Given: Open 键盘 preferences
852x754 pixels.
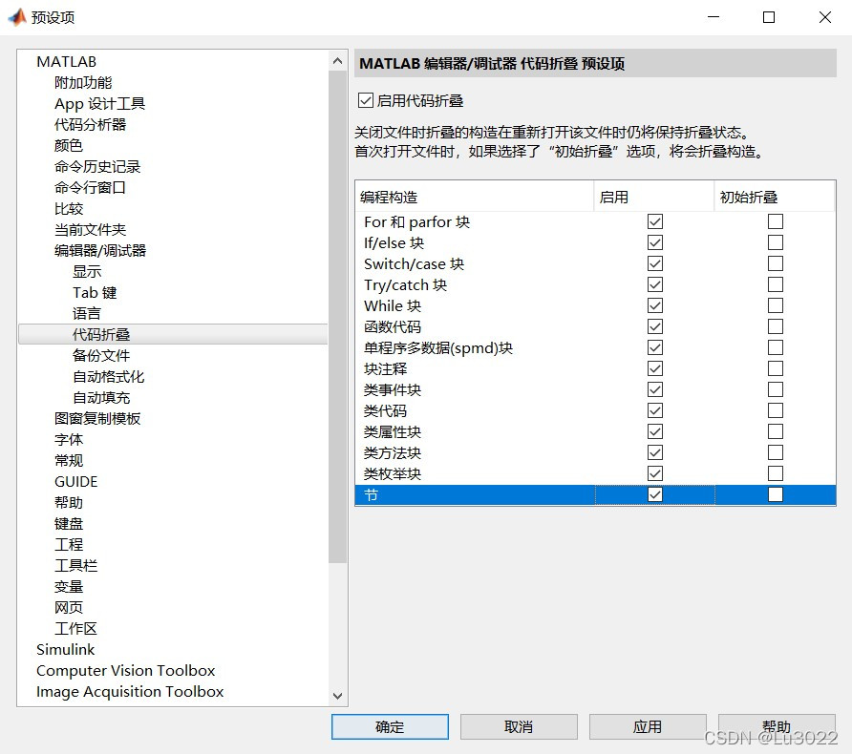Looking at the screenshot, I should tap(69, 523).
